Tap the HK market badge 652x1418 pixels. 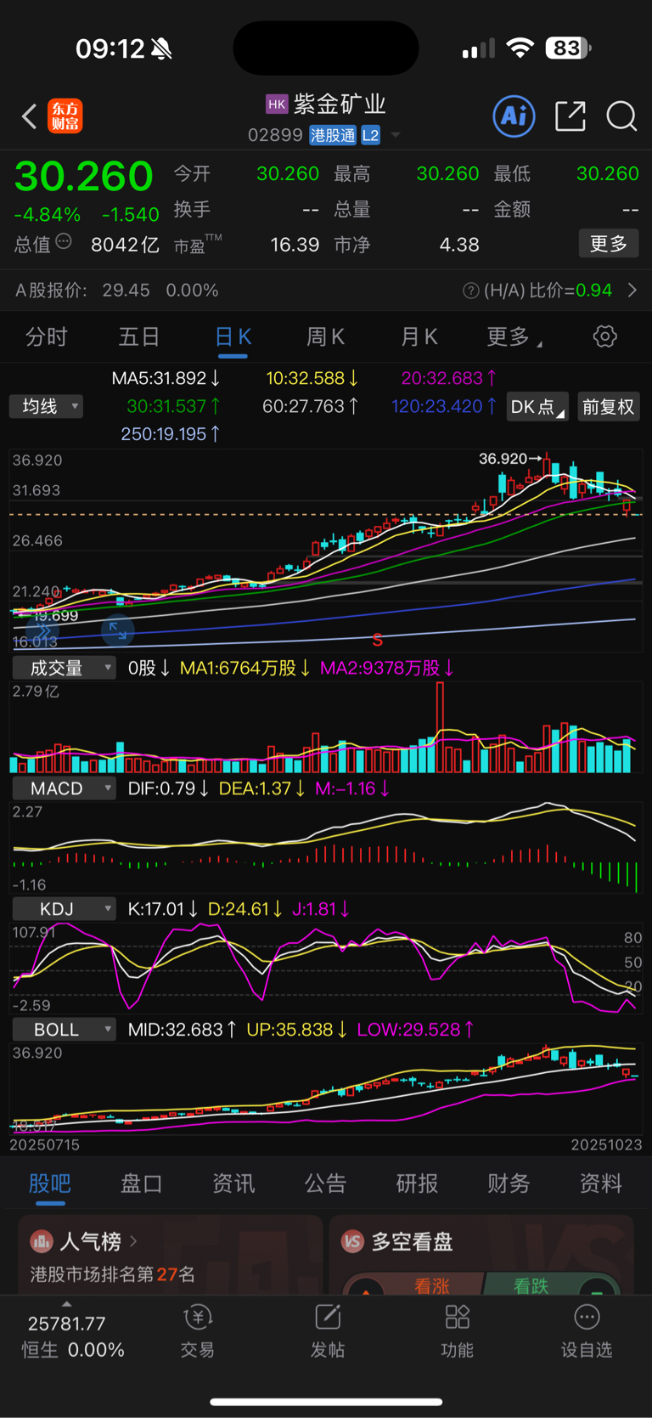(277, 104)
